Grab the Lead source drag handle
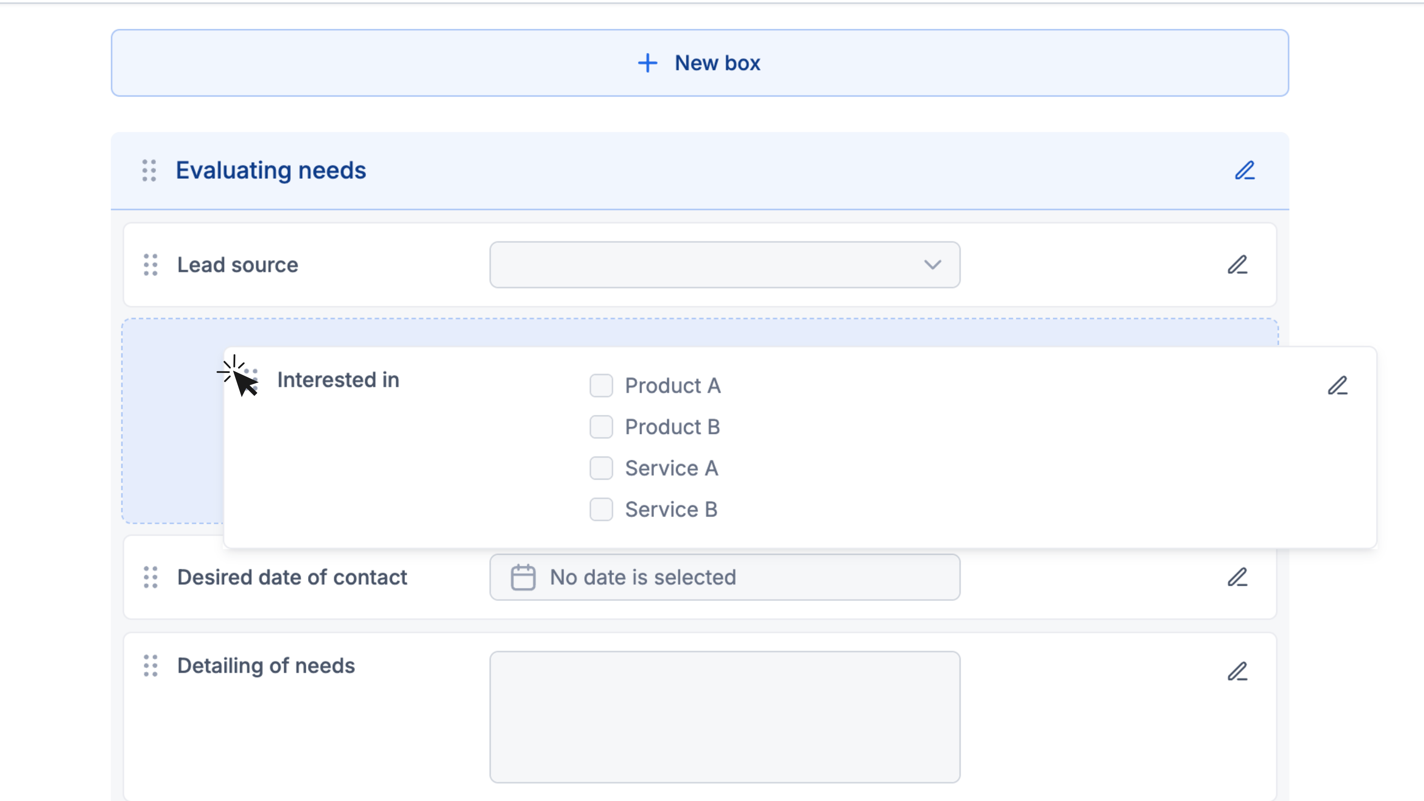 point(150,265)
